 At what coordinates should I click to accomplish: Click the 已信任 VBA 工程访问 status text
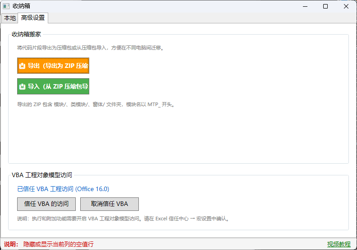point(63,189)
